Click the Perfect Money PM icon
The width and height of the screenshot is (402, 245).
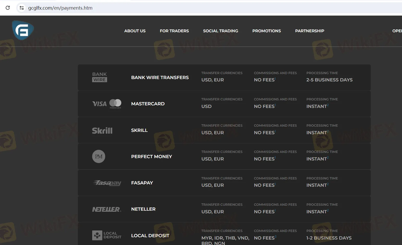pyautogui.click(x=99, y=157)
